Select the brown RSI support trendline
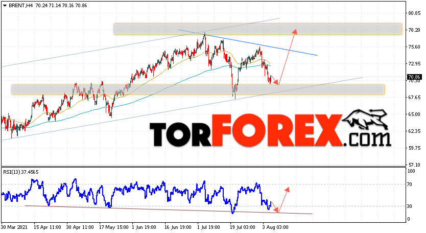This screenshot has height=233, width=426. [x=169, y=209]
